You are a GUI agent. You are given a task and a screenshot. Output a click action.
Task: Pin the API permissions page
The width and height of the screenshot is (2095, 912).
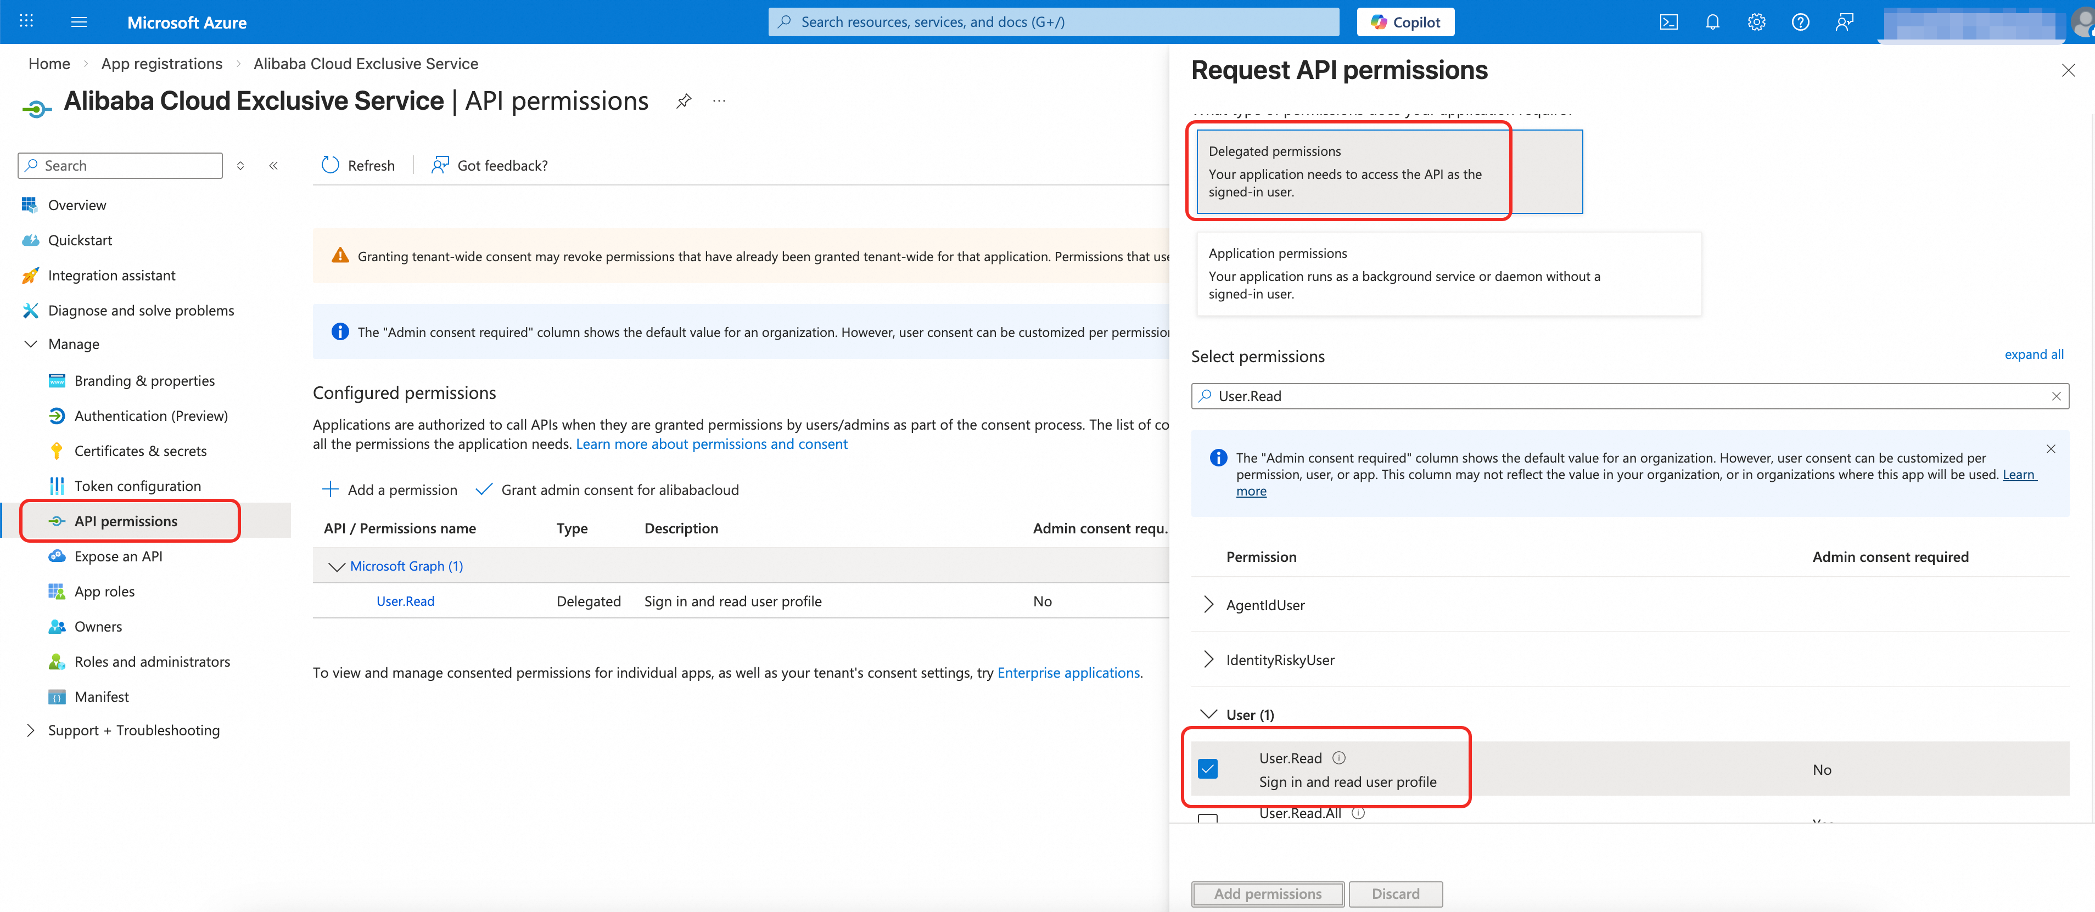(x=683, y=101)
